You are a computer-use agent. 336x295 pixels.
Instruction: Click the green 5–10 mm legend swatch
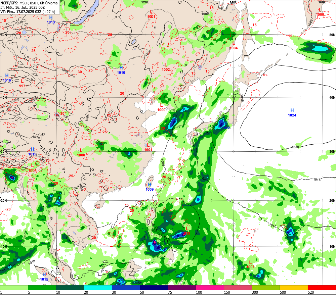point(42,288)
